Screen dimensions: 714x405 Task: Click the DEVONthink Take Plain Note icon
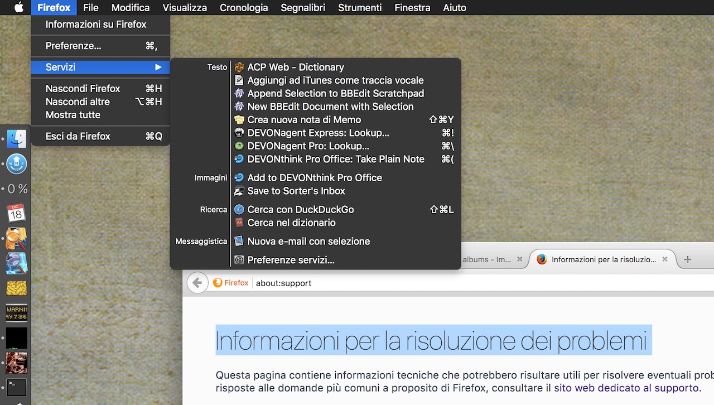pos(239,159)
